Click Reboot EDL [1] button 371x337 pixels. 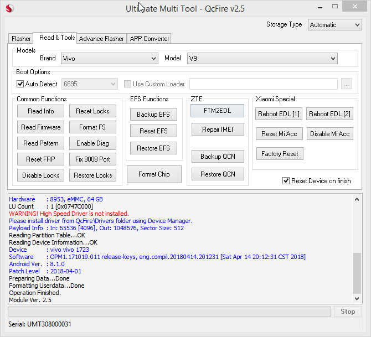click(279, 114)
